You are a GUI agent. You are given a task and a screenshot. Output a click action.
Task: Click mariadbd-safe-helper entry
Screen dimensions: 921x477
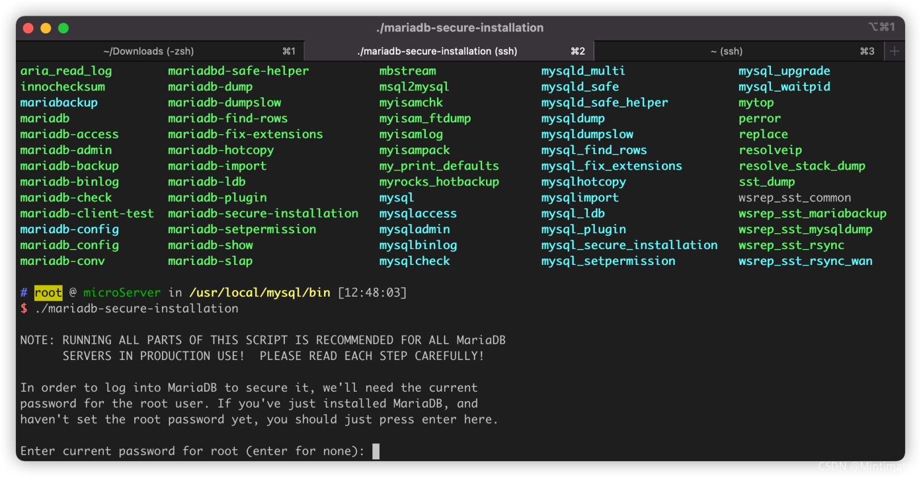(x=239, y=71)
